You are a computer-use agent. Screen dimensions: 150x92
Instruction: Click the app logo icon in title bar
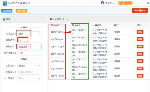pos(5,3)
